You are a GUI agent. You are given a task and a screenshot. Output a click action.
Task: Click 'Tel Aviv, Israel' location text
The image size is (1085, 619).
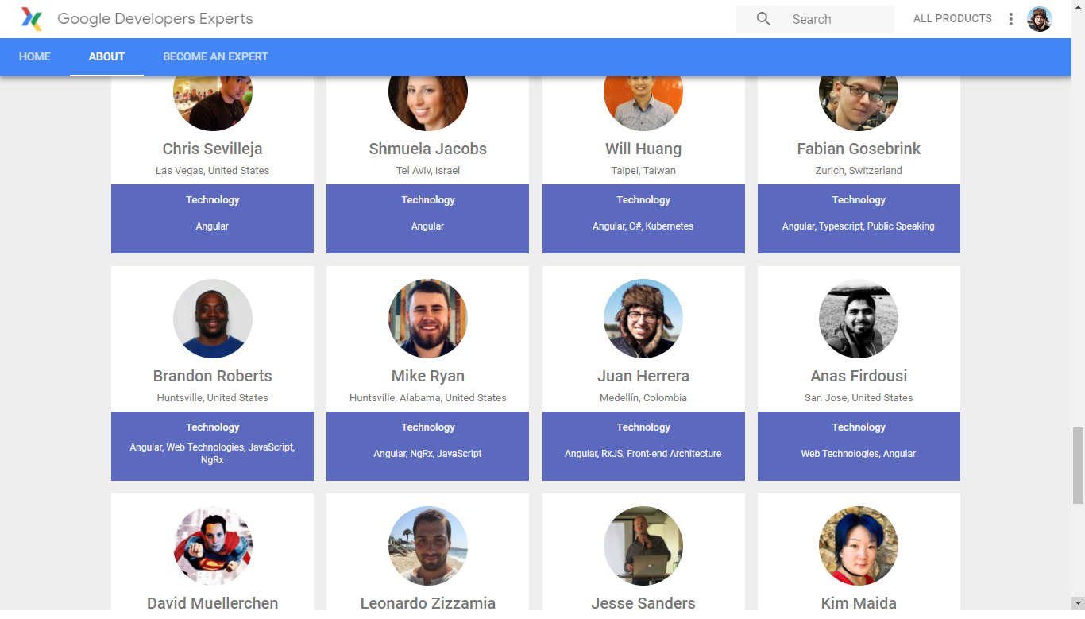point(427,170)
